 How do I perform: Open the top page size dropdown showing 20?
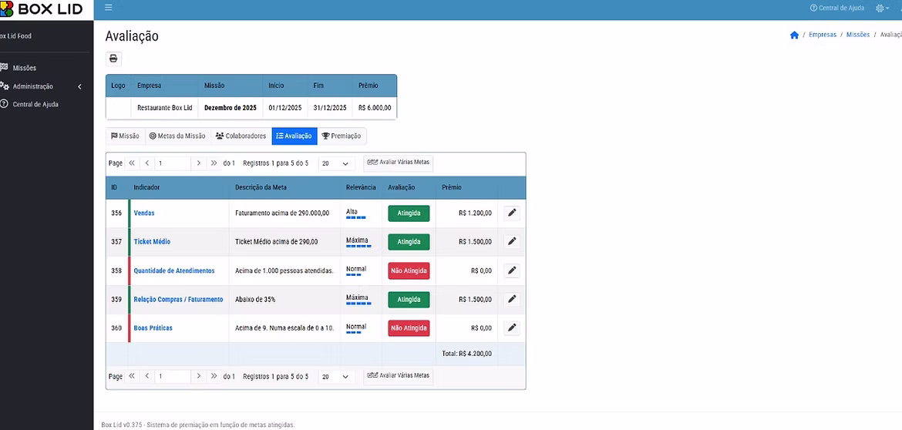[x=335, y=163]
